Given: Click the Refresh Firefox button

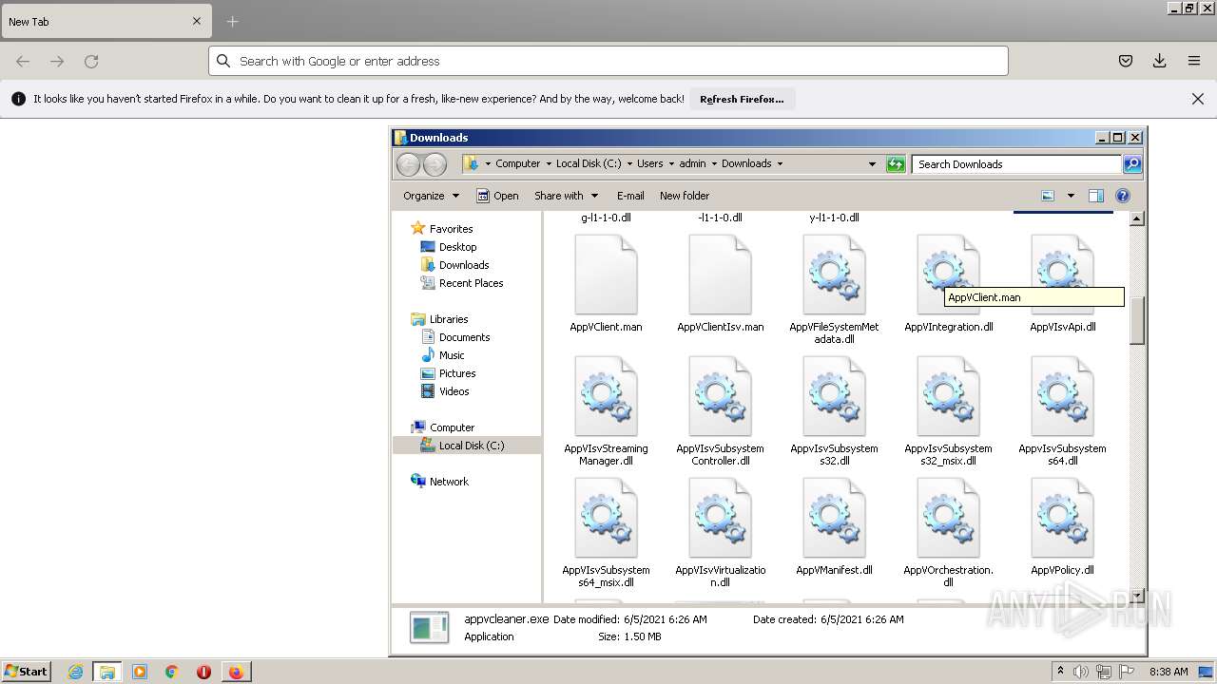Looking at the screenshot, I should [x=742, y=99].
